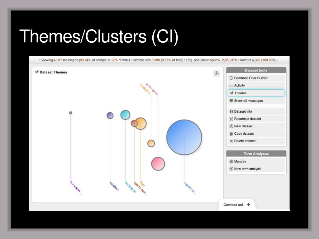This screenshot has width=319, height=239.
Task: Click the Activity chart icon
Action: (231, 86)
